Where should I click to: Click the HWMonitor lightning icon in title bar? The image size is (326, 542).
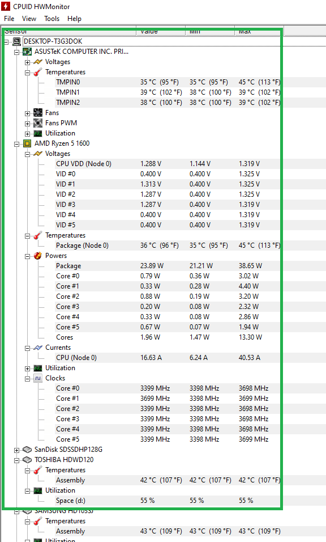pyautogui.click(x=6, y=6)
